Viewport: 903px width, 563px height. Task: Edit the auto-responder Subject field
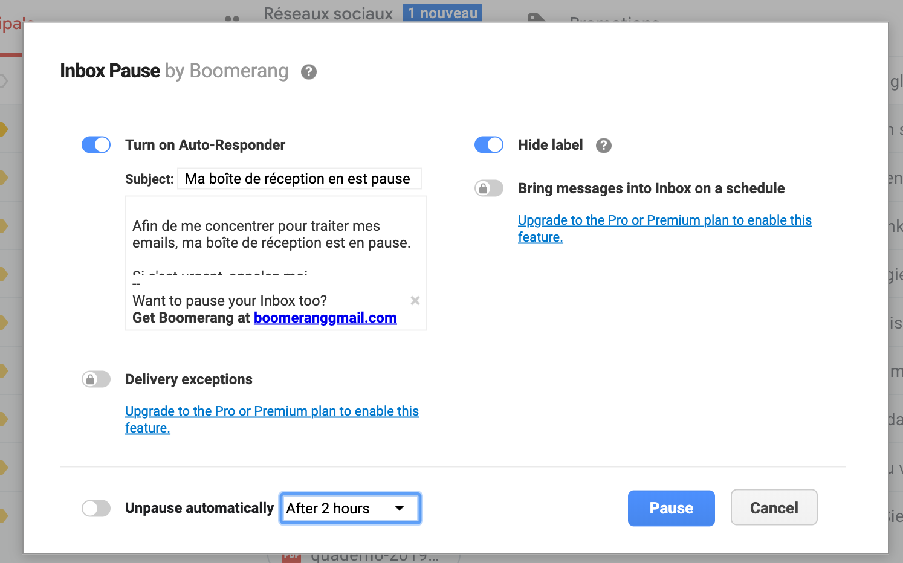(299, 179)
